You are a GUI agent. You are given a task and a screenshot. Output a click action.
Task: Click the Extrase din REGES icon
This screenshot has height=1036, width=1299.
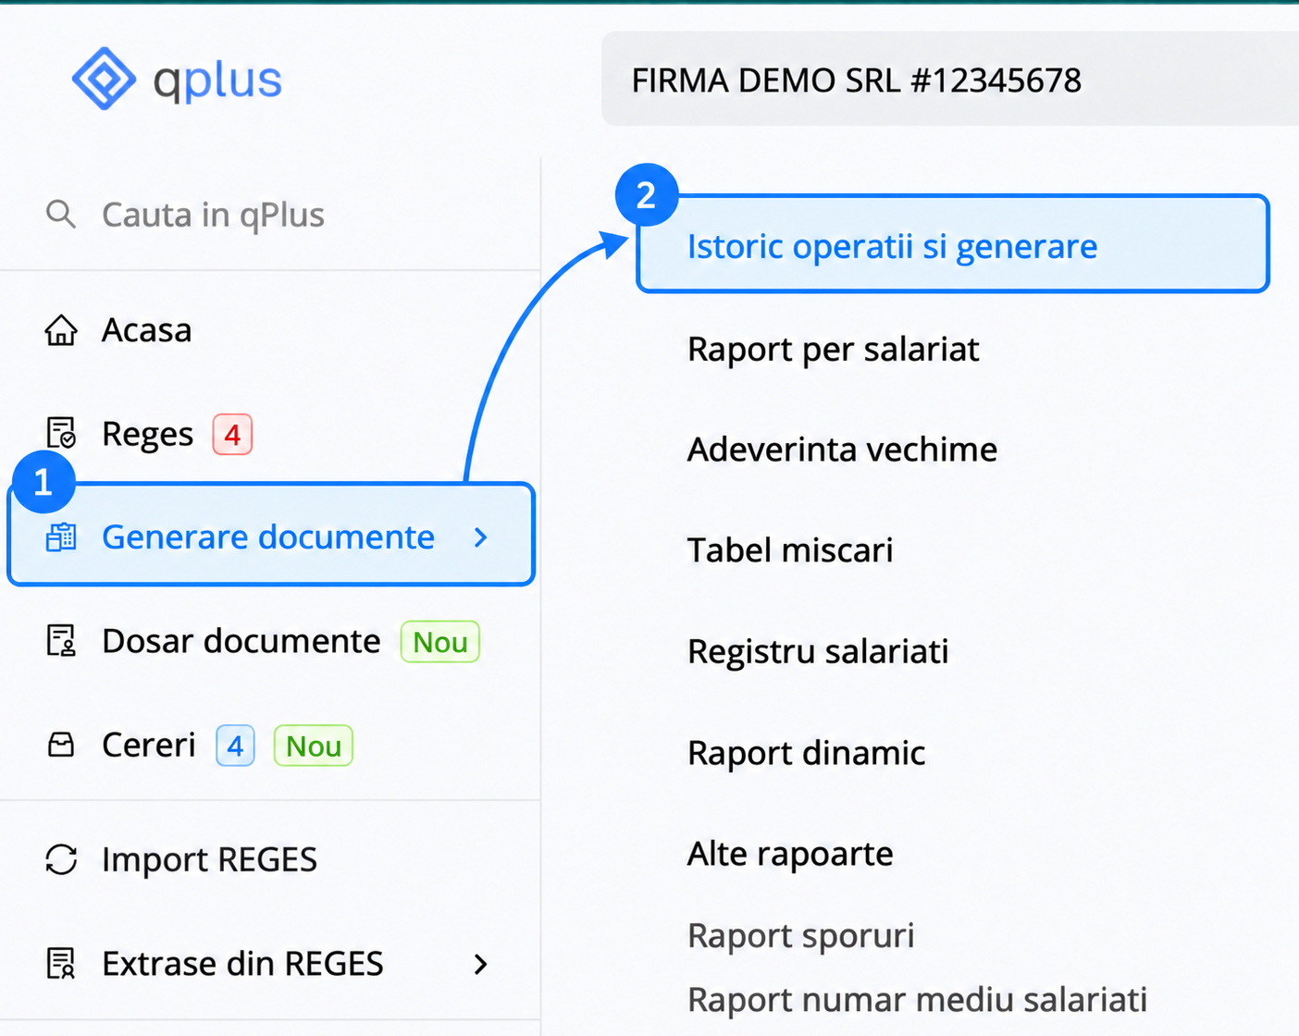61,964
